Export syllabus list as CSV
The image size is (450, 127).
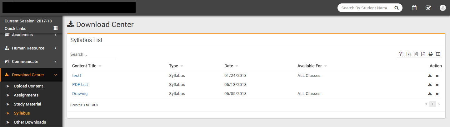pos(416,54)
